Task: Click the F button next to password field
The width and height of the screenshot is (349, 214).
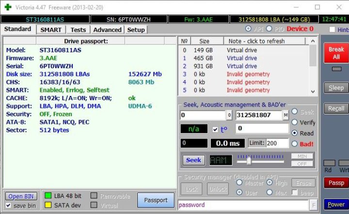Action: (314, 205)
